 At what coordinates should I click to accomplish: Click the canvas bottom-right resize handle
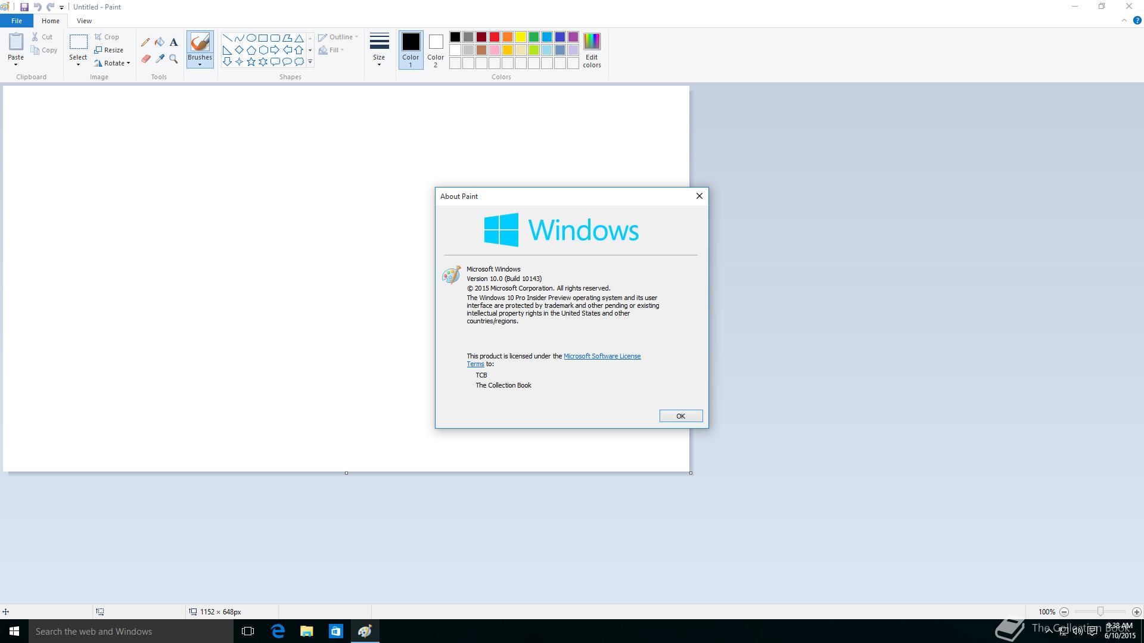(x=691, y=473)
